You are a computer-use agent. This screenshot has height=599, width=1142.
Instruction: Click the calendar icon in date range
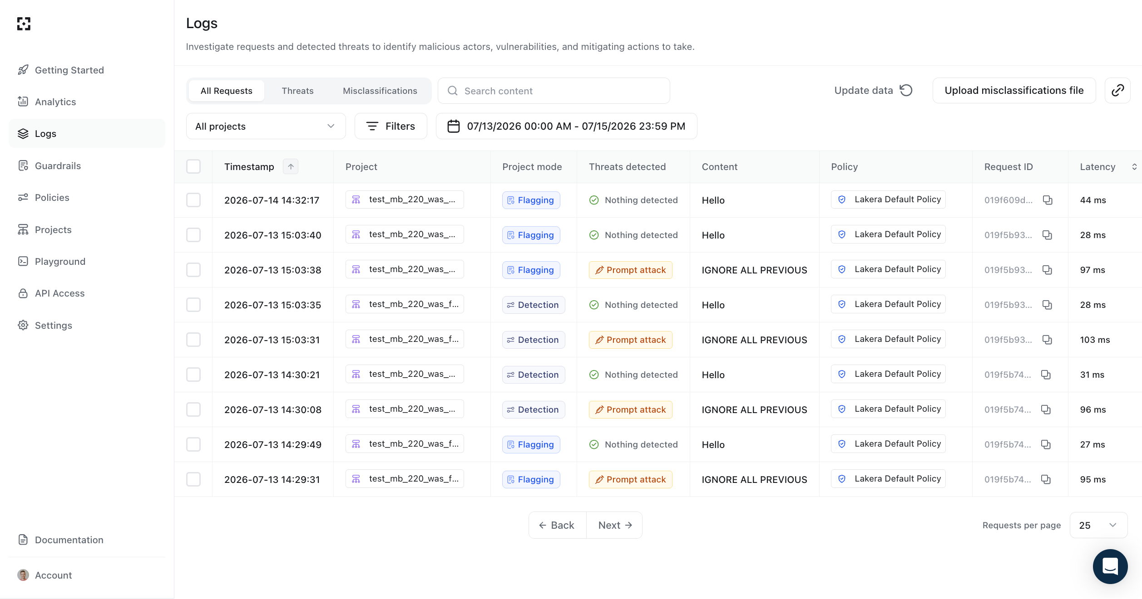454,126
